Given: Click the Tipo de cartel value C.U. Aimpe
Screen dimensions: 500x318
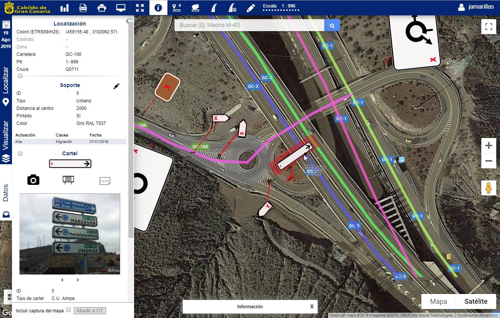Looking at the screenshot, I should (63, 298).
